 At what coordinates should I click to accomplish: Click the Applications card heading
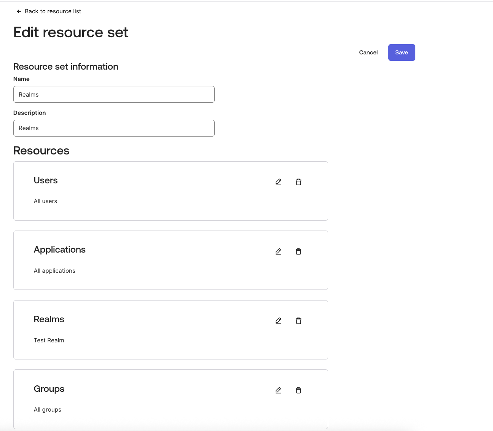tap(60, 250)
